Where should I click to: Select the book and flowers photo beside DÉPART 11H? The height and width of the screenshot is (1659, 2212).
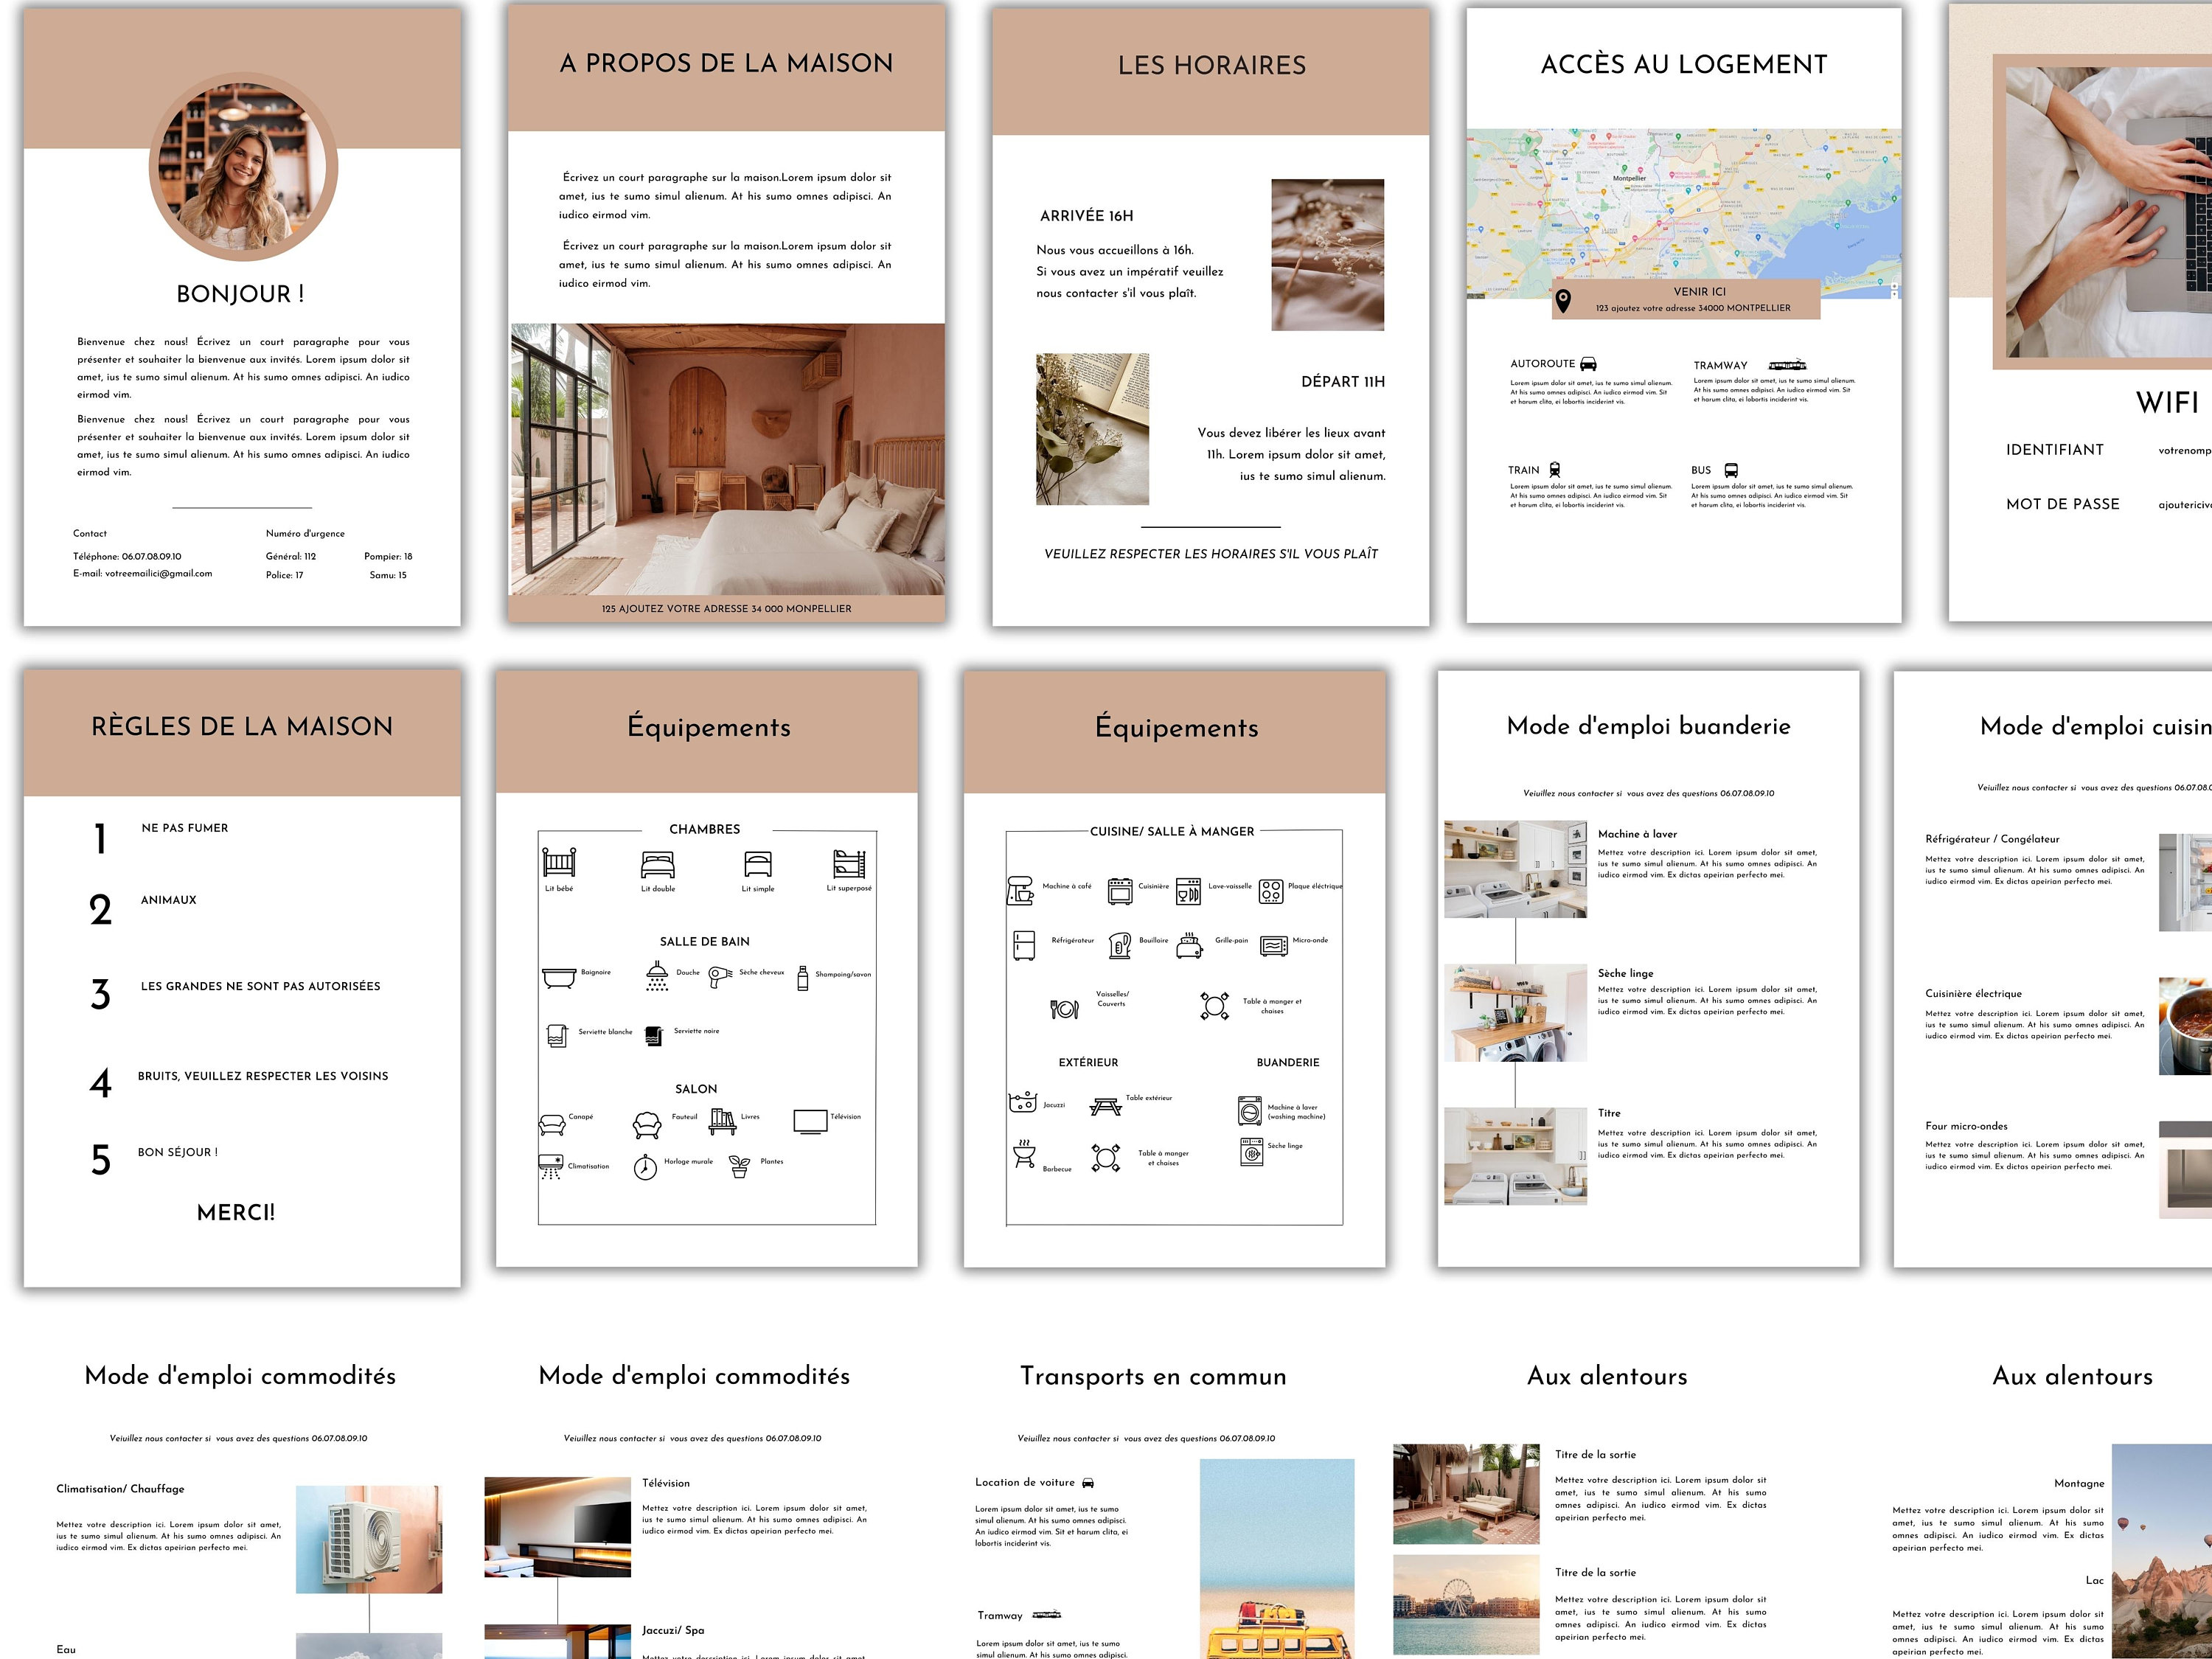click(x=1092, y=429)
